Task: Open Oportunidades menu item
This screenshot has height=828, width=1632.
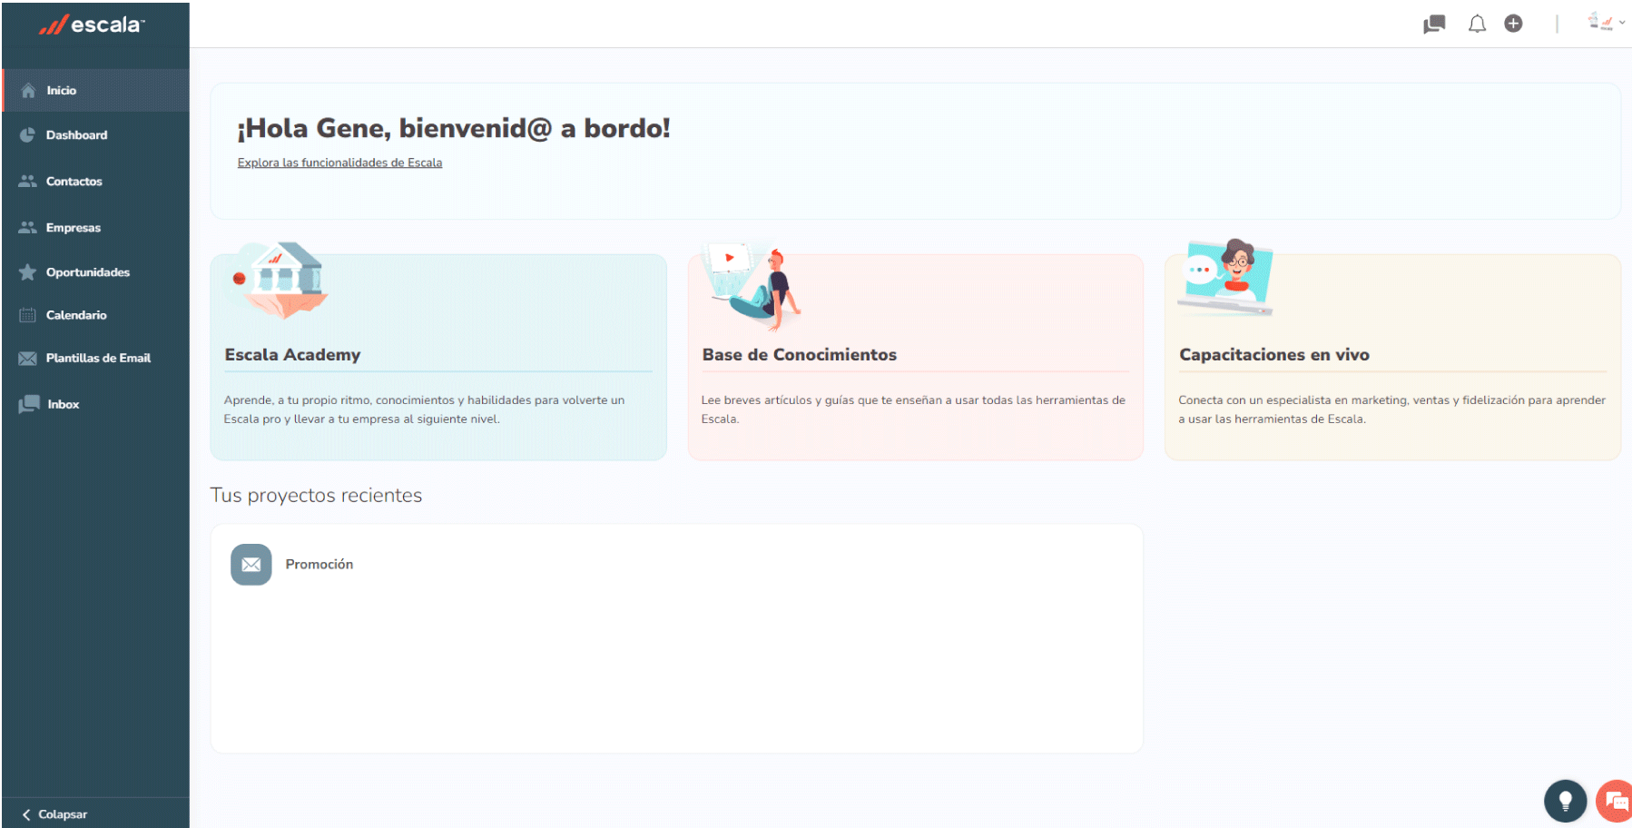Action: (95, 271)
